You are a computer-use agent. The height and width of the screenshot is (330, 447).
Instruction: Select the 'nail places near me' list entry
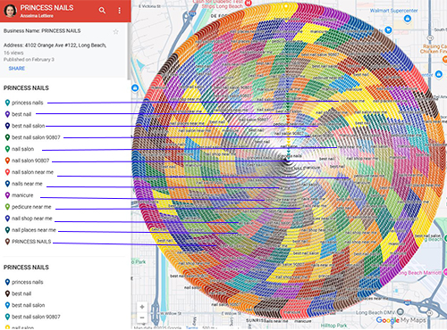[x=34, y=230]
